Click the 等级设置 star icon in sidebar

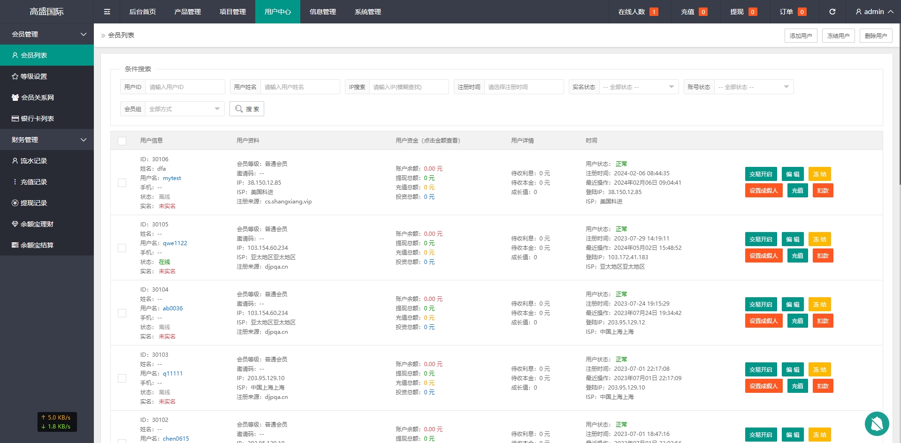click(x=15, y=76)
